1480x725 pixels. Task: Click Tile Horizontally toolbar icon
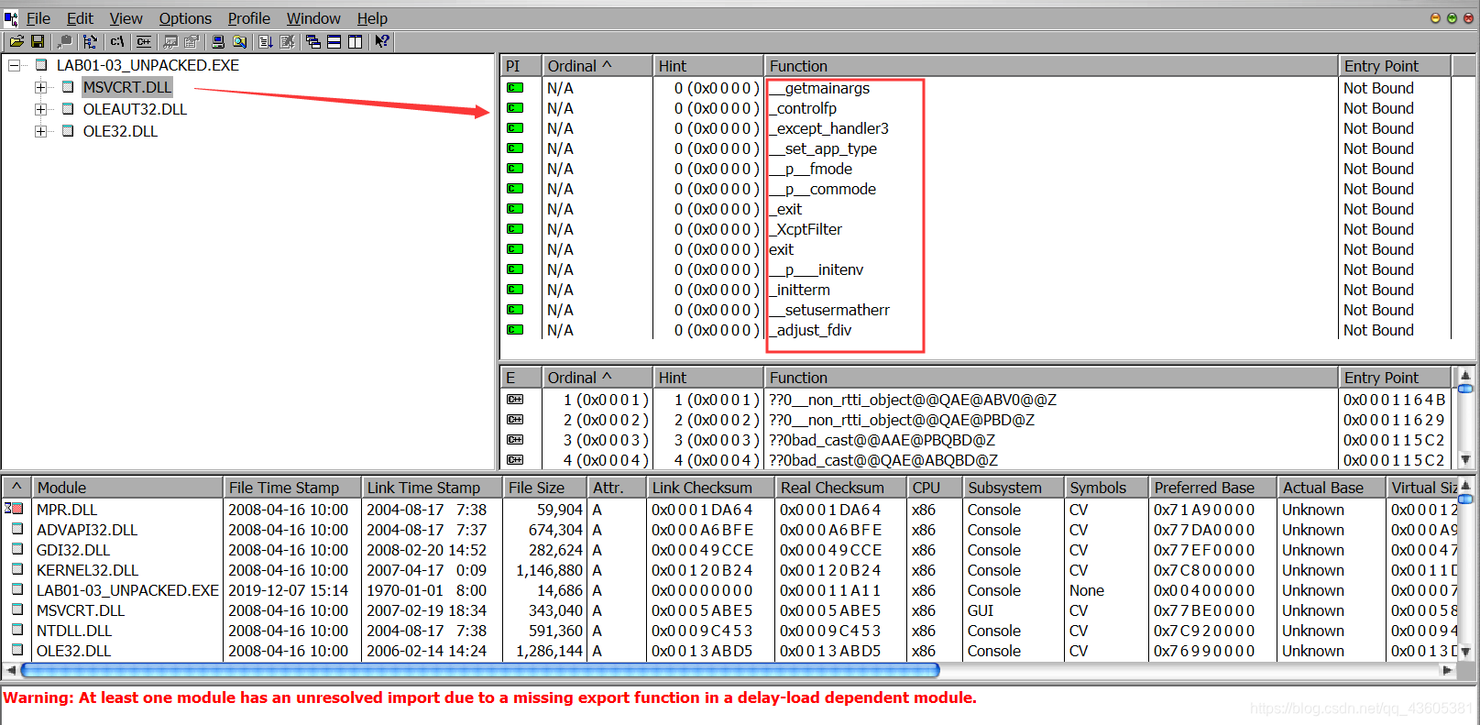pos(334,41)
